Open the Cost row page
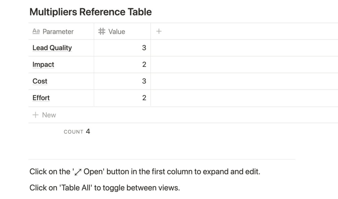The height and width of the screenshot is (199, 338). point(40,81)
